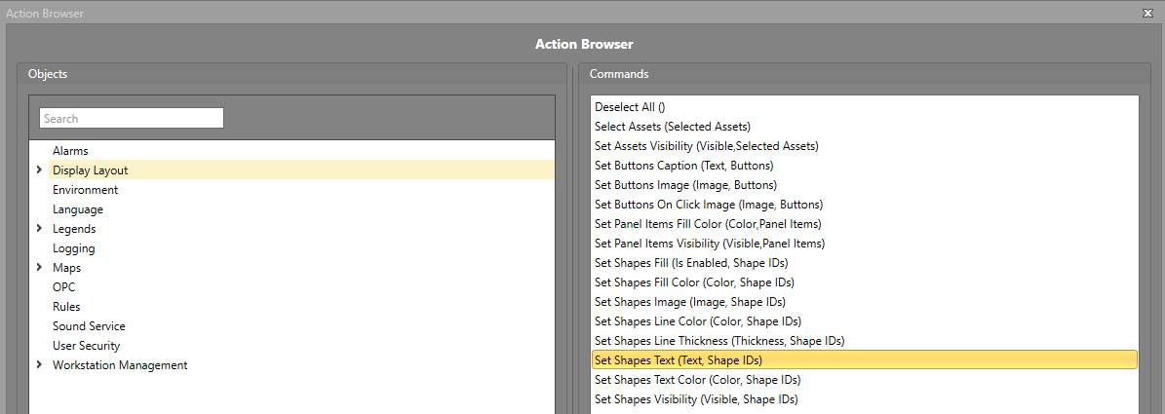Image resolution: width=1165 pixels, height=414 pixels.
Task: Choose Set Shapes Line Thickness command
Action: click(x=865, y=341)
